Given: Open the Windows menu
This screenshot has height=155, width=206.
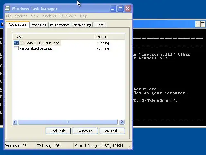Looking at the screenshot, I should [49, 16].
